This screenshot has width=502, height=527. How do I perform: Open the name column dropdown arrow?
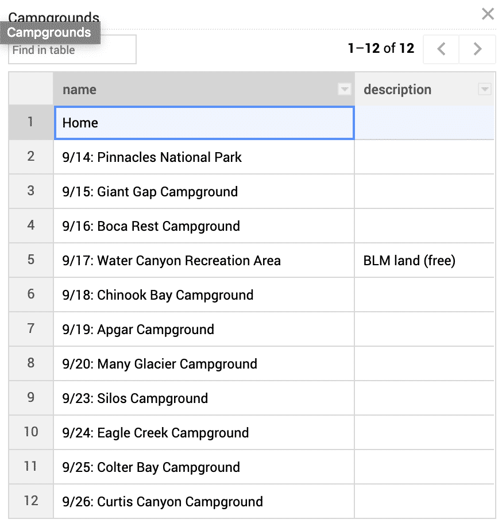[x=344, y=90]
